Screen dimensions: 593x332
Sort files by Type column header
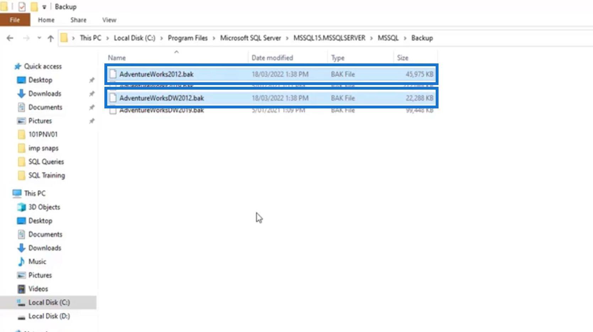(x=338, y=58)
